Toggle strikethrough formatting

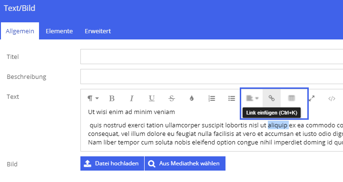(172, 98)
